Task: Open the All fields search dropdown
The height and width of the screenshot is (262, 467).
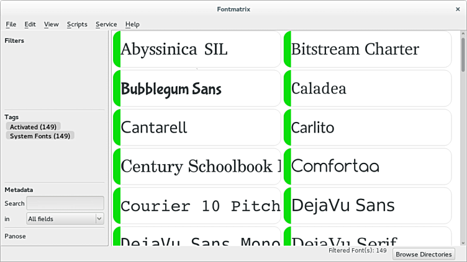Action: point(65,219)
